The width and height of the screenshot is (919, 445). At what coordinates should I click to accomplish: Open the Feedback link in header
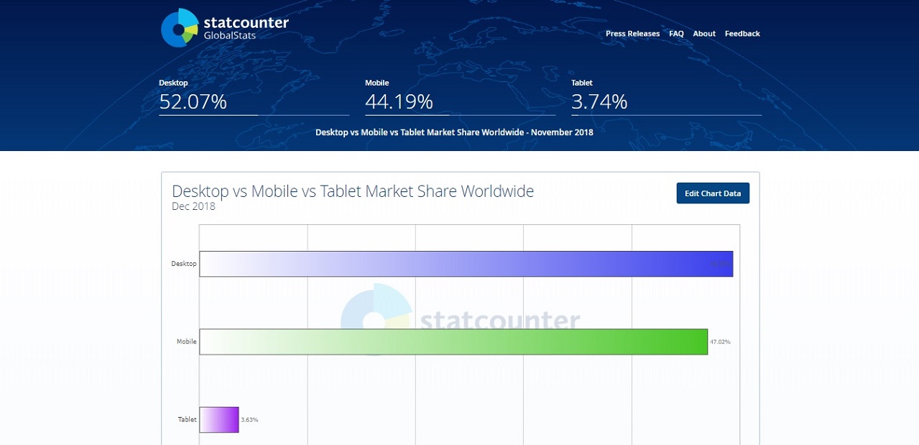pyautogui.click(x=742, y=34)
